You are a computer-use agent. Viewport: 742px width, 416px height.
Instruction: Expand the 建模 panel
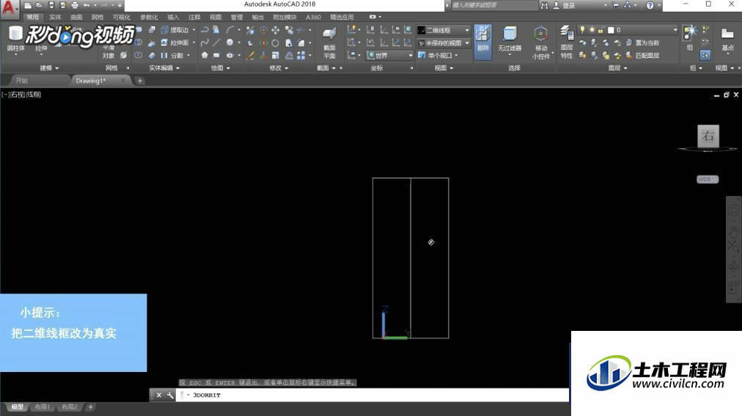(x=49, y=68)
